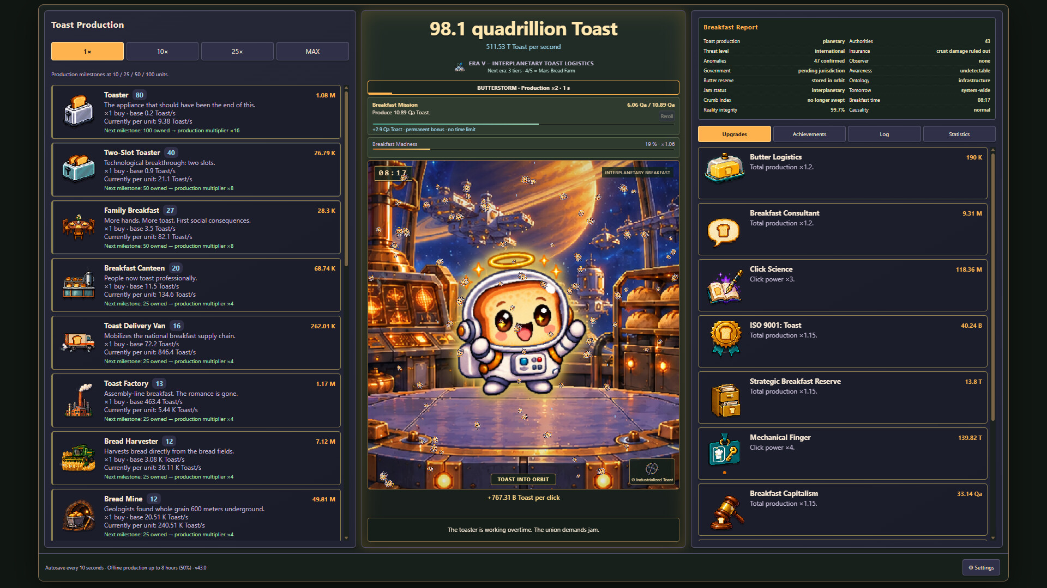Click the Breakfast Canteen icon

[79, 284]
